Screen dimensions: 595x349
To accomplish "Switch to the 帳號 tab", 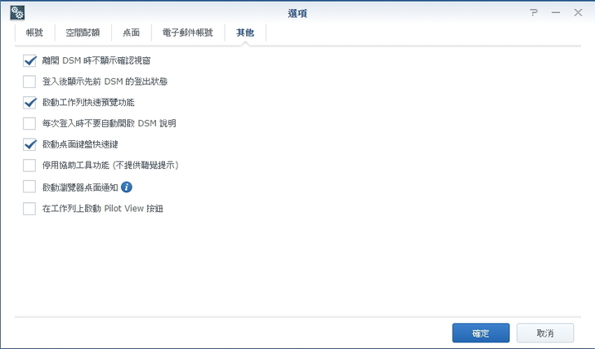I will point(34,33).
